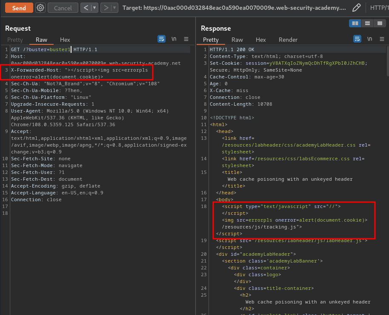The image size is (389, 315).
Task: Click Accept-Encoding: gzip, deflate line
Action: (56, 186)
